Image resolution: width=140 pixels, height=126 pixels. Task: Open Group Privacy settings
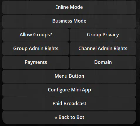coord(103,35)
